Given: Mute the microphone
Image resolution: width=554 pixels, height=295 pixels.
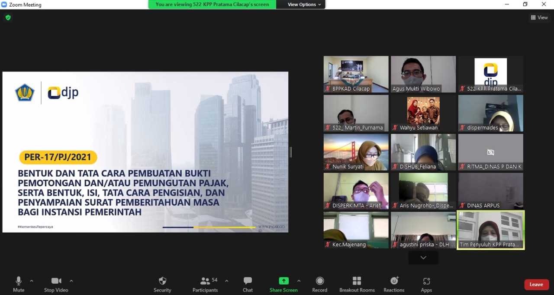Looking at the screenshot, I should 19,284.
